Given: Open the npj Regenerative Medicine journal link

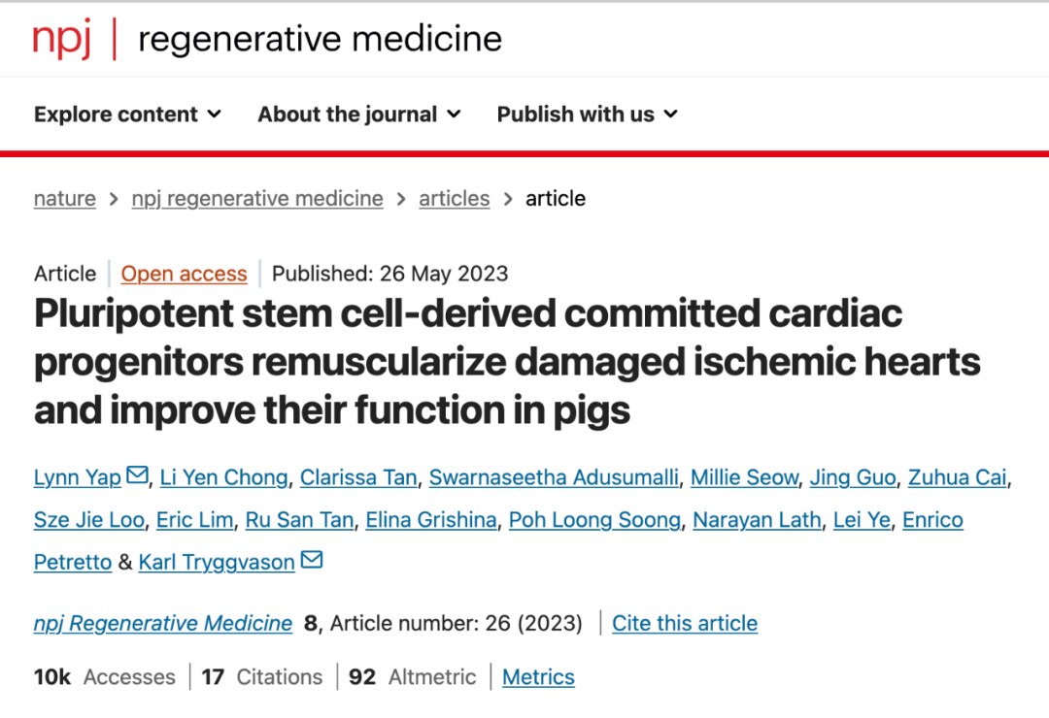Looking at the screenshot, I should pos(163,623).
